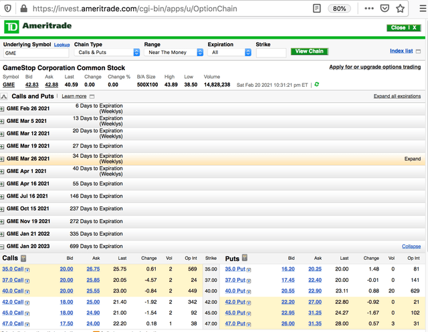Click the Calls column settings icon
Viewport: 428px width, 332px height.
(24, 258)
